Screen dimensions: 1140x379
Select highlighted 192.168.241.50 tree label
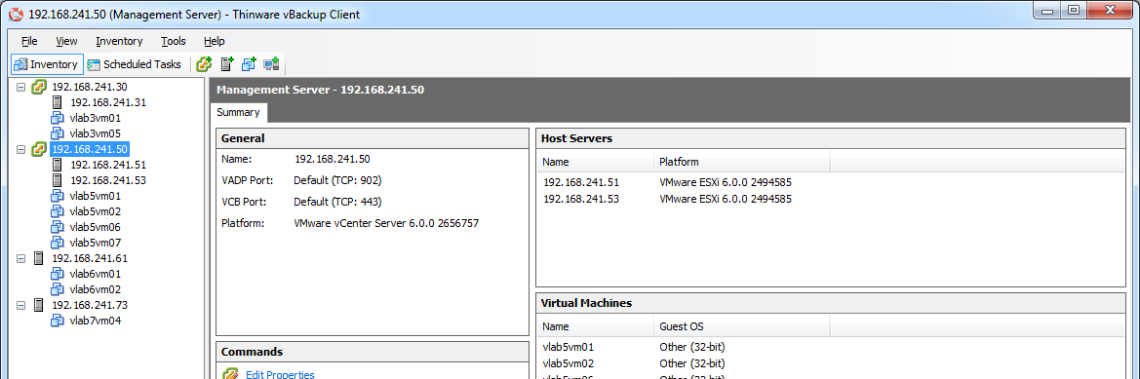[90, 150]
